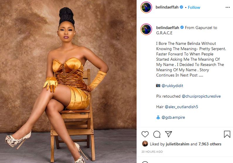
Task: Open the @alex_outlandish5 hair stylist profile
Action: click(181, 107)
